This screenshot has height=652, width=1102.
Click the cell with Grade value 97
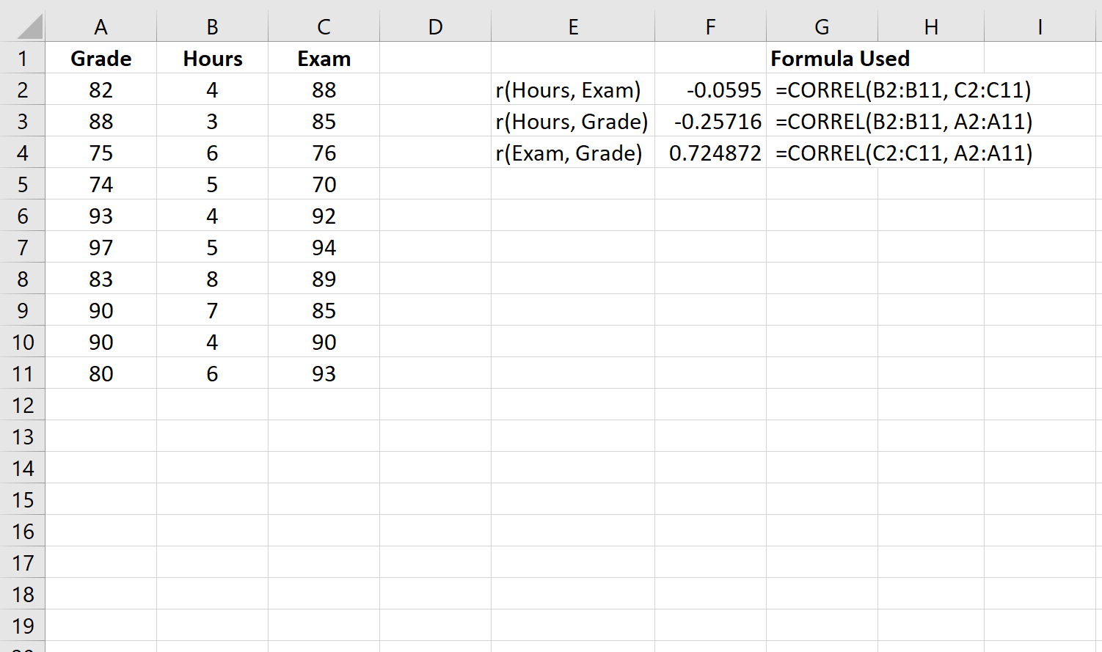[101, 247]
